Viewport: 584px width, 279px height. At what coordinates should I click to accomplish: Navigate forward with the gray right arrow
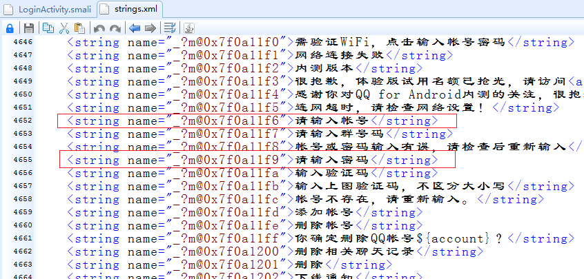[x=150, y=28]
